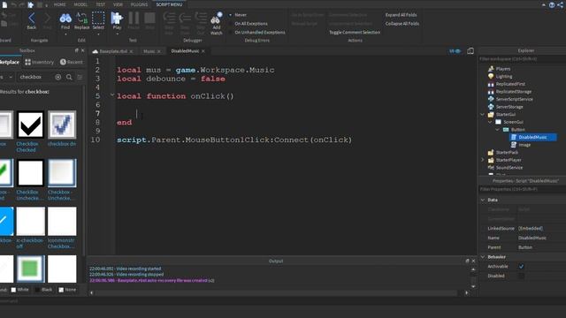This screenshot has width=566, height=318.
Task: Choose White background option in Toolbox
Action: 19,290
